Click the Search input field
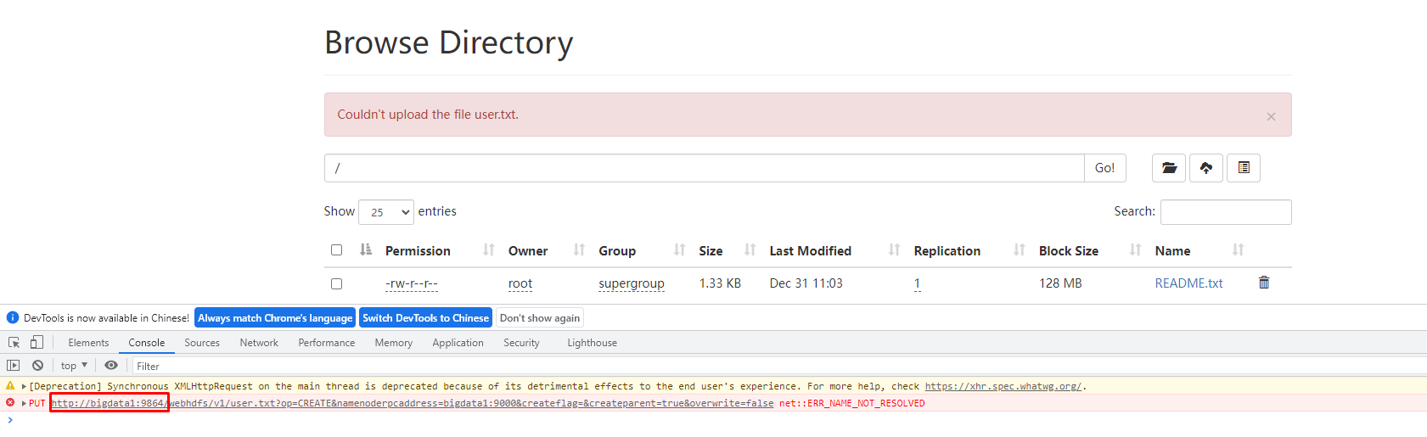This screenshot has width=1427, height=437. click(x=1225, y=212)
